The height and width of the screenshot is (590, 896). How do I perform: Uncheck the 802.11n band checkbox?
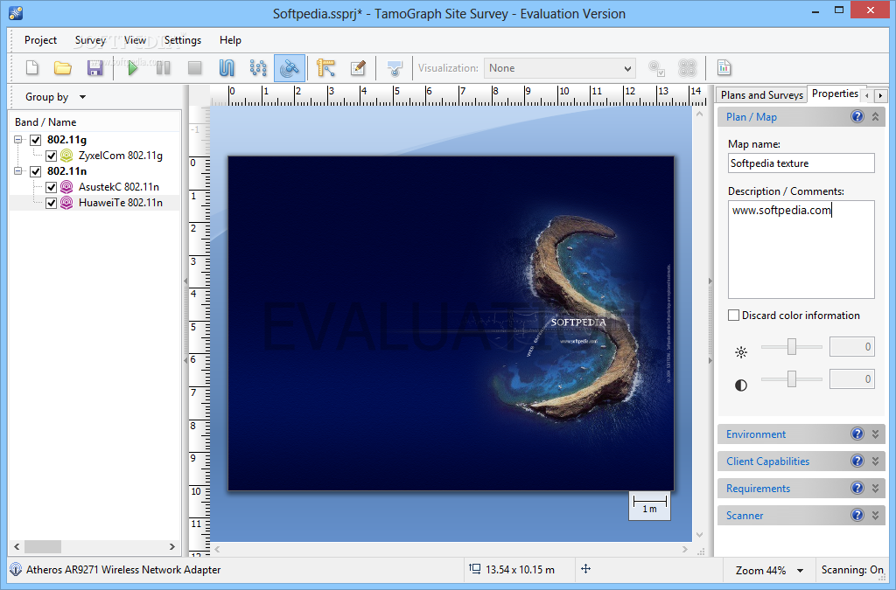coord(36,171)
